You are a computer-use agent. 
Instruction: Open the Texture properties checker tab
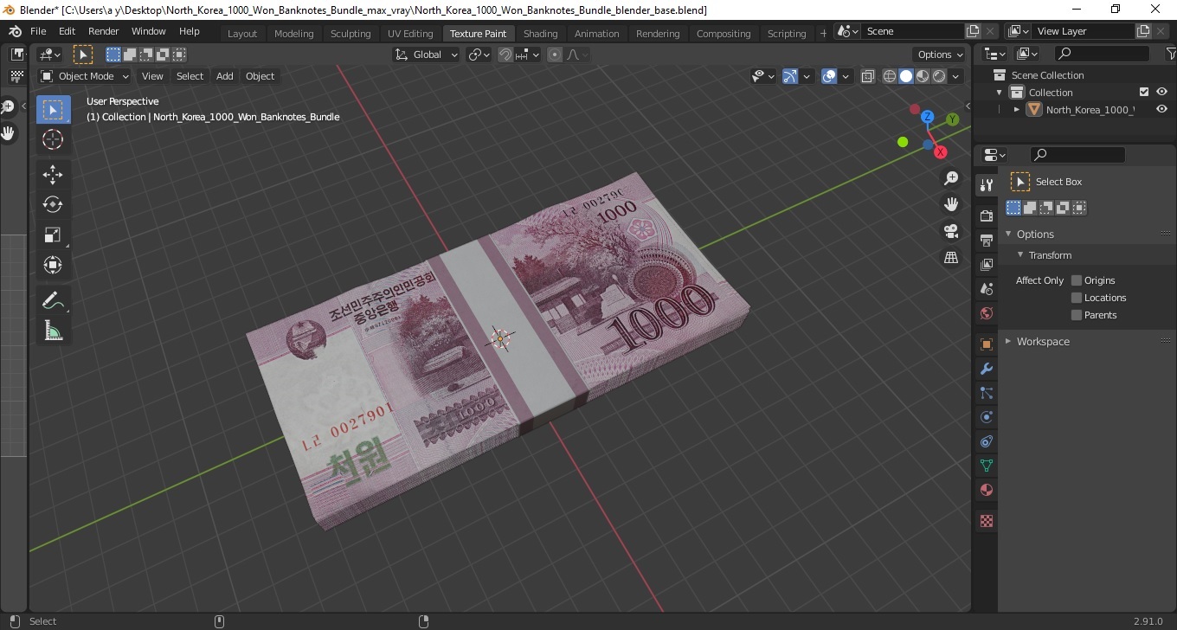coord(986,521)
